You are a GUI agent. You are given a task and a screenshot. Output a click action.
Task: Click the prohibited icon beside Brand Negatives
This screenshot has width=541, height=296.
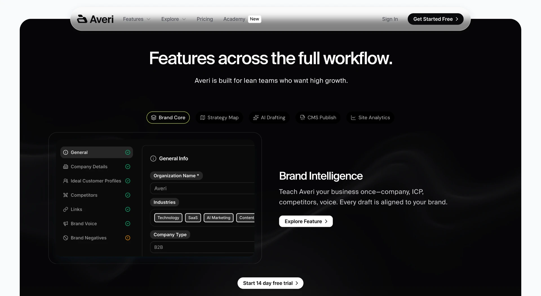coord(66,238)
